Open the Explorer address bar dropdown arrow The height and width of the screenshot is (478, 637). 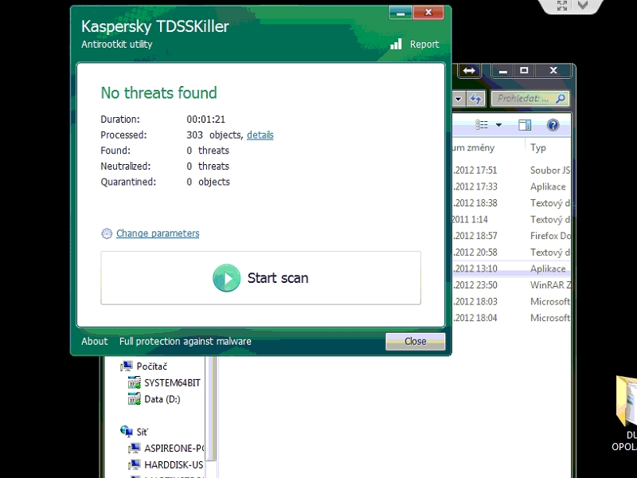pos(459,98)
